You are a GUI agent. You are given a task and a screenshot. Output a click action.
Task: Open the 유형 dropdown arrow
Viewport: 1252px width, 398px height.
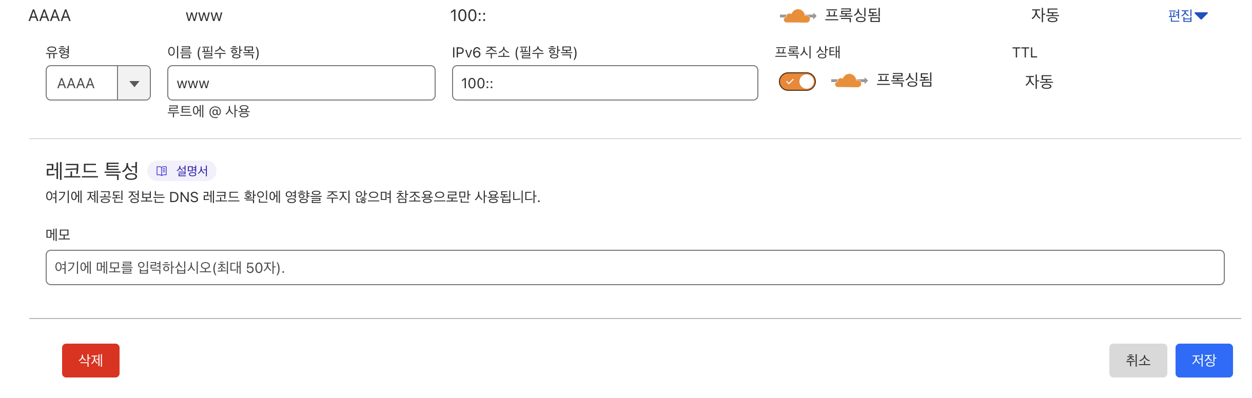tap(134, 83)
